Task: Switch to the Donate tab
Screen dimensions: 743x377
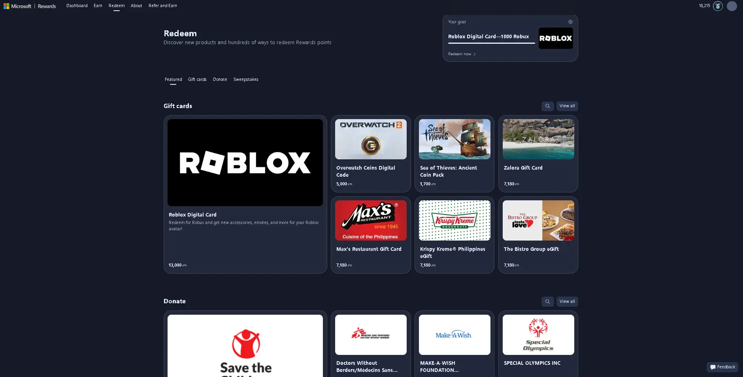Action: 220,80
